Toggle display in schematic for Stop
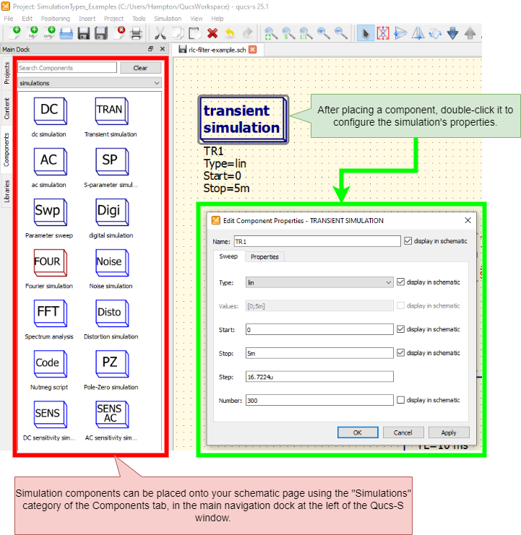This screenshot has width=521, height=535. 401,353
